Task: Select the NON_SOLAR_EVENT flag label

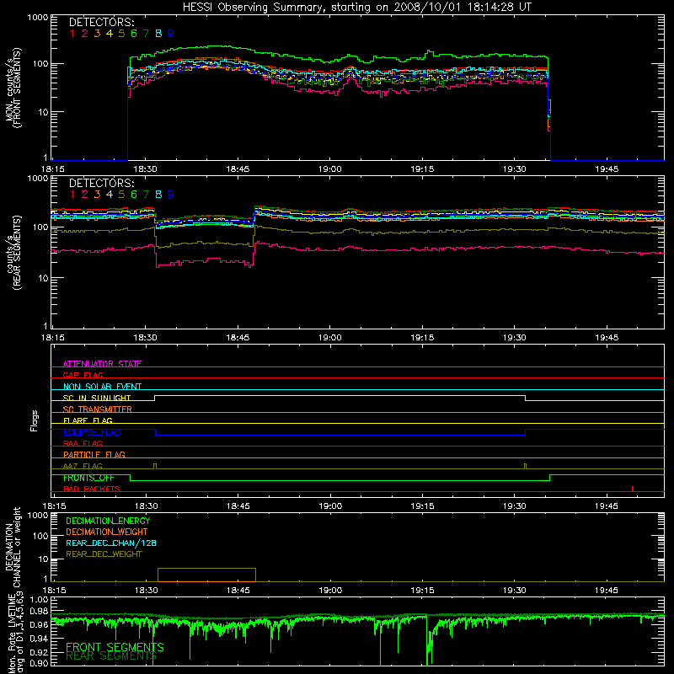Action: pyautogui.click(x=102, y=387)
